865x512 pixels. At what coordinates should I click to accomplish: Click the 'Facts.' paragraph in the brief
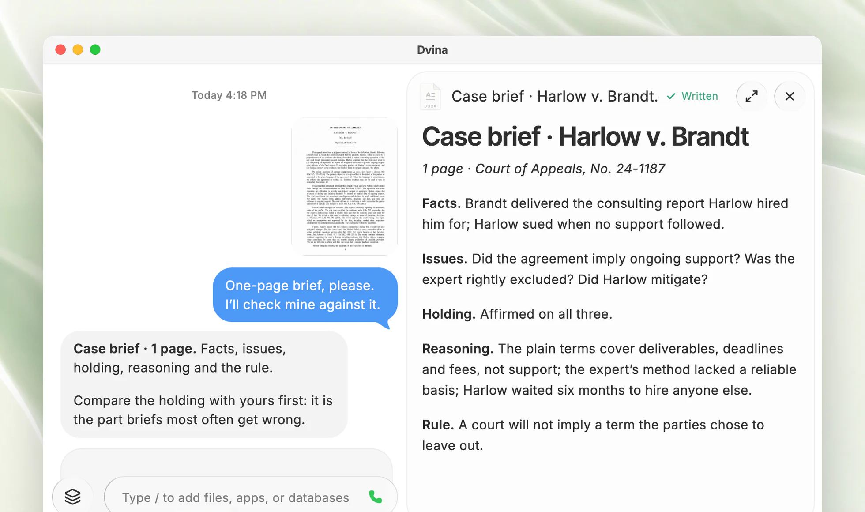tap(605, 214)
